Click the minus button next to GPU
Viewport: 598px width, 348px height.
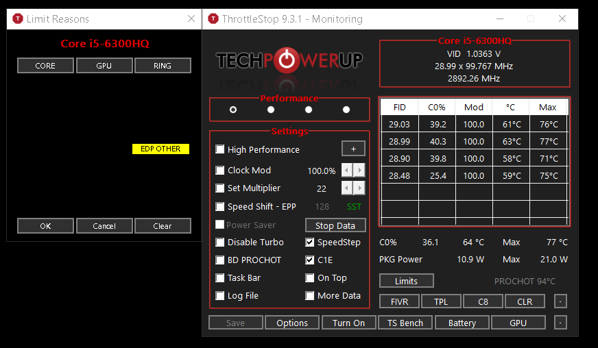[x=560, y=323]
